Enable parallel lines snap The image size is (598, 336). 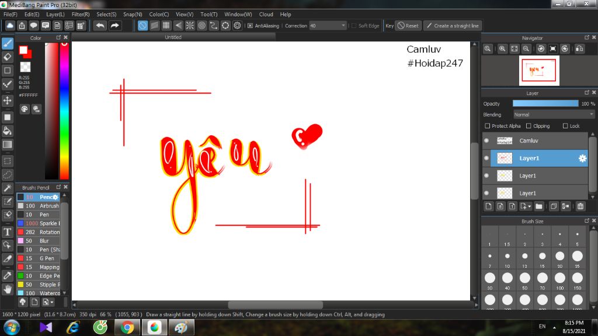pyautogui.click(x=154, y=26)
